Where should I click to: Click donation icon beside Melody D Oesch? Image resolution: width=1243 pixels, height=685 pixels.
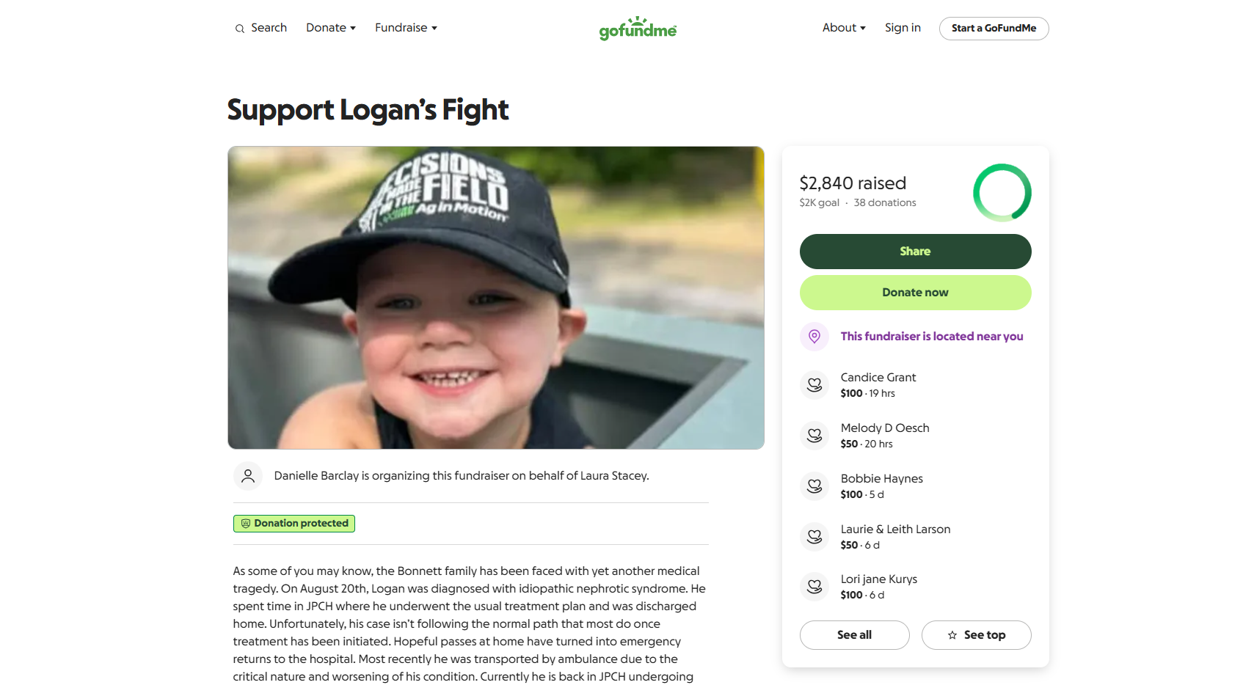pyautogui.click(x=814, y=436)
